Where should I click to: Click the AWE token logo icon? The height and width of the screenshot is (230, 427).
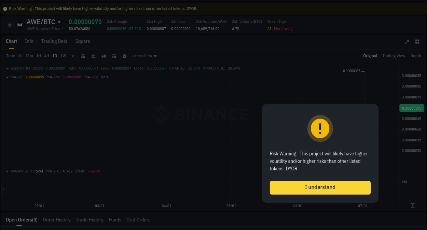(x=20, y=24)
